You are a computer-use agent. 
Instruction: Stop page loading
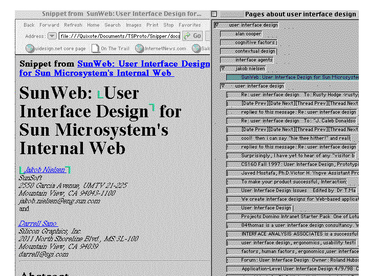(168, 25)
